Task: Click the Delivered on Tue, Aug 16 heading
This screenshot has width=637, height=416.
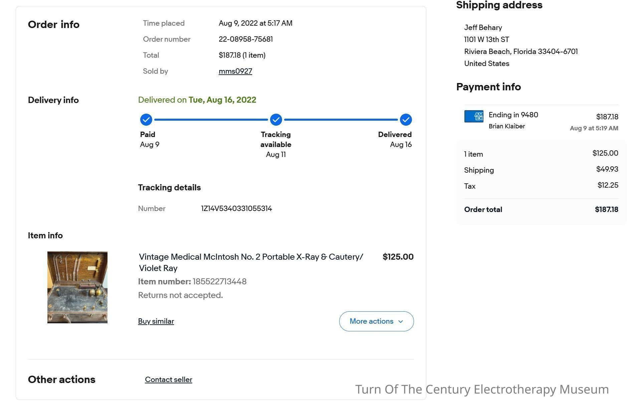Action: pos(197,100)
